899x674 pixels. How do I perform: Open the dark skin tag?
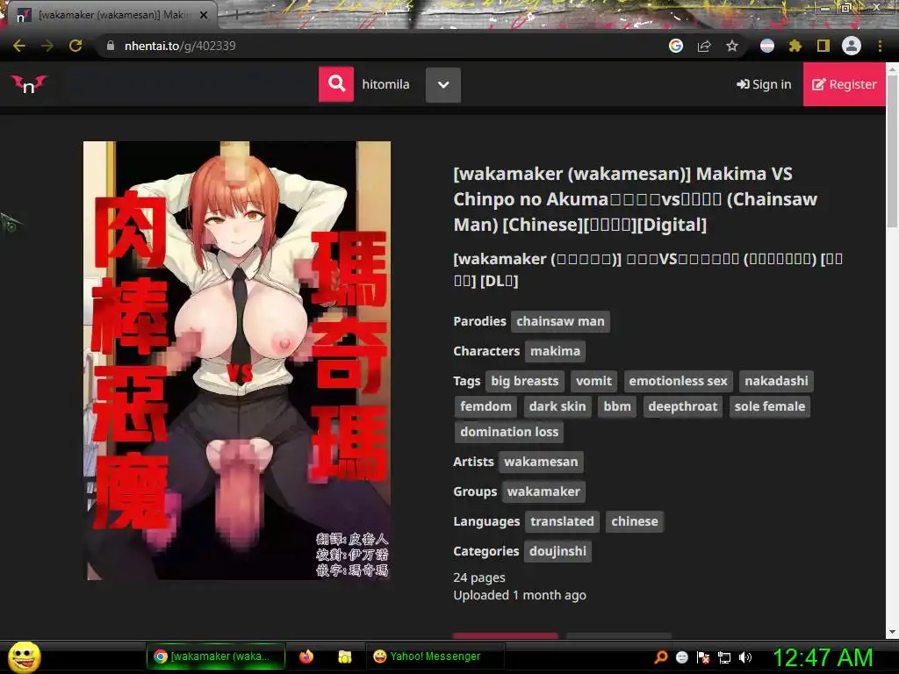tap(557, 406)
